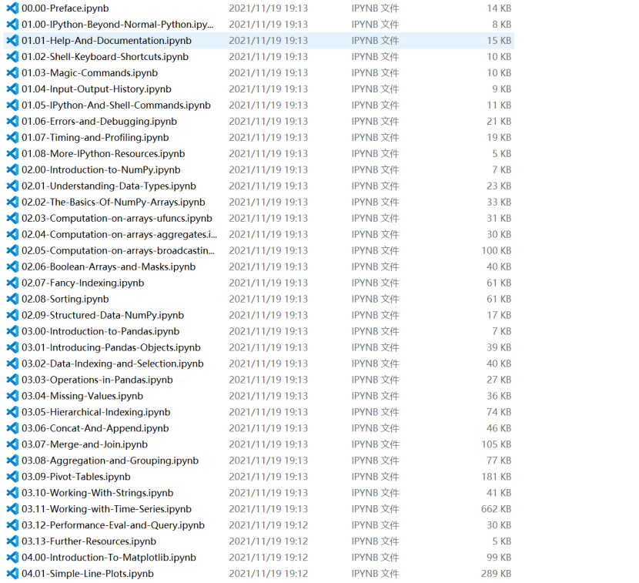Click the icon next to 01.08-More-IPython-Resources.ipynb
Image resolution: width=639 pixels, height=583 pixels.
(x=12, y=154)
